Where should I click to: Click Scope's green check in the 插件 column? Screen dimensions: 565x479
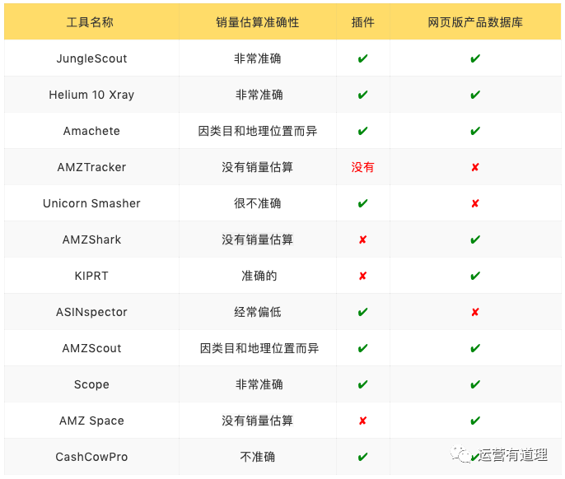pyautogui.click(x=362, y=384)
